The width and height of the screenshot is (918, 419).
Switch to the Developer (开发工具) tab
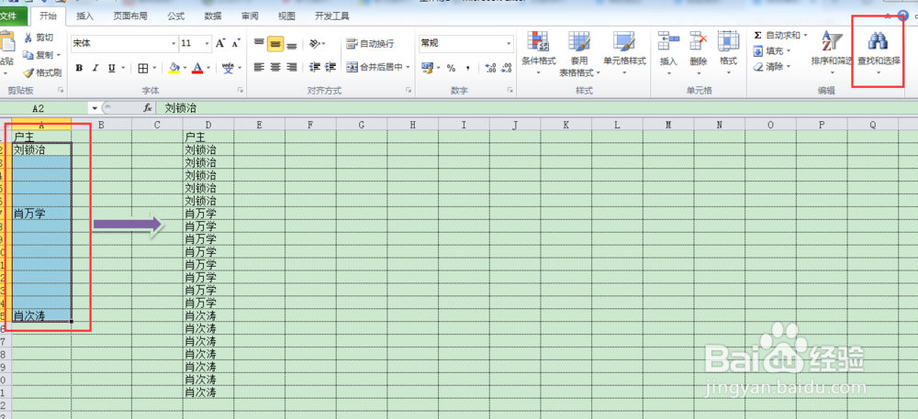[332, 17]
